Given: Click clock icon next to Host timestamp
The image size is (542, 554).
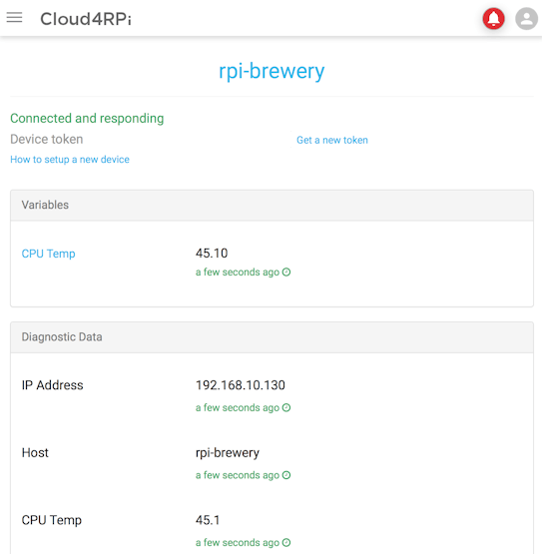Looking at the screenshot, I should (x=286, y=475).
